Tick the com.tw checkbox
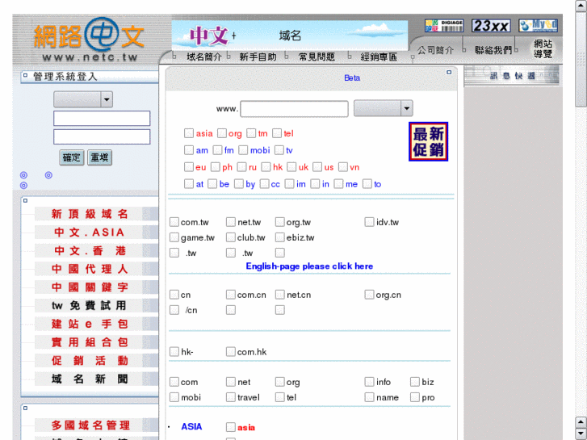 coord(174,222)
